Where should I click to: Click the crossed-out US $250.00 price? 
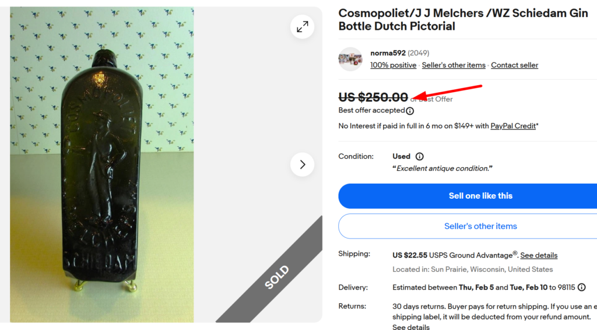pos(373,97)
